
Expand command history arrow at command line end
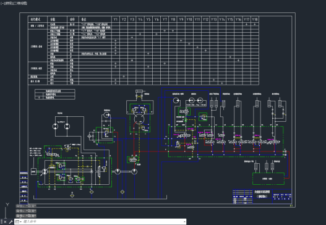(184, 222)
